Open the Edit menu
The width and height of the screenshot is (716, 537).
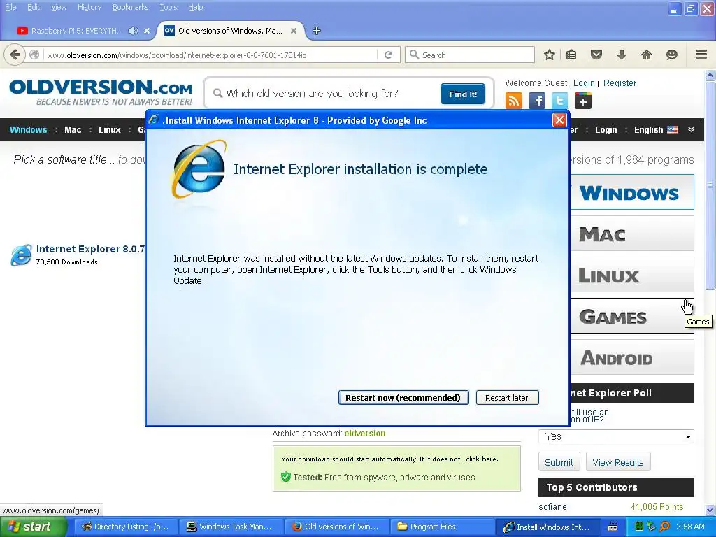34,7
